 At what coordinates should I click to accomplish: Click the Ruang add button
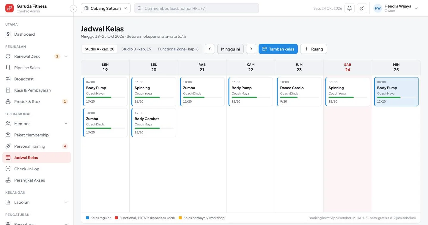[x=314, y=49]
